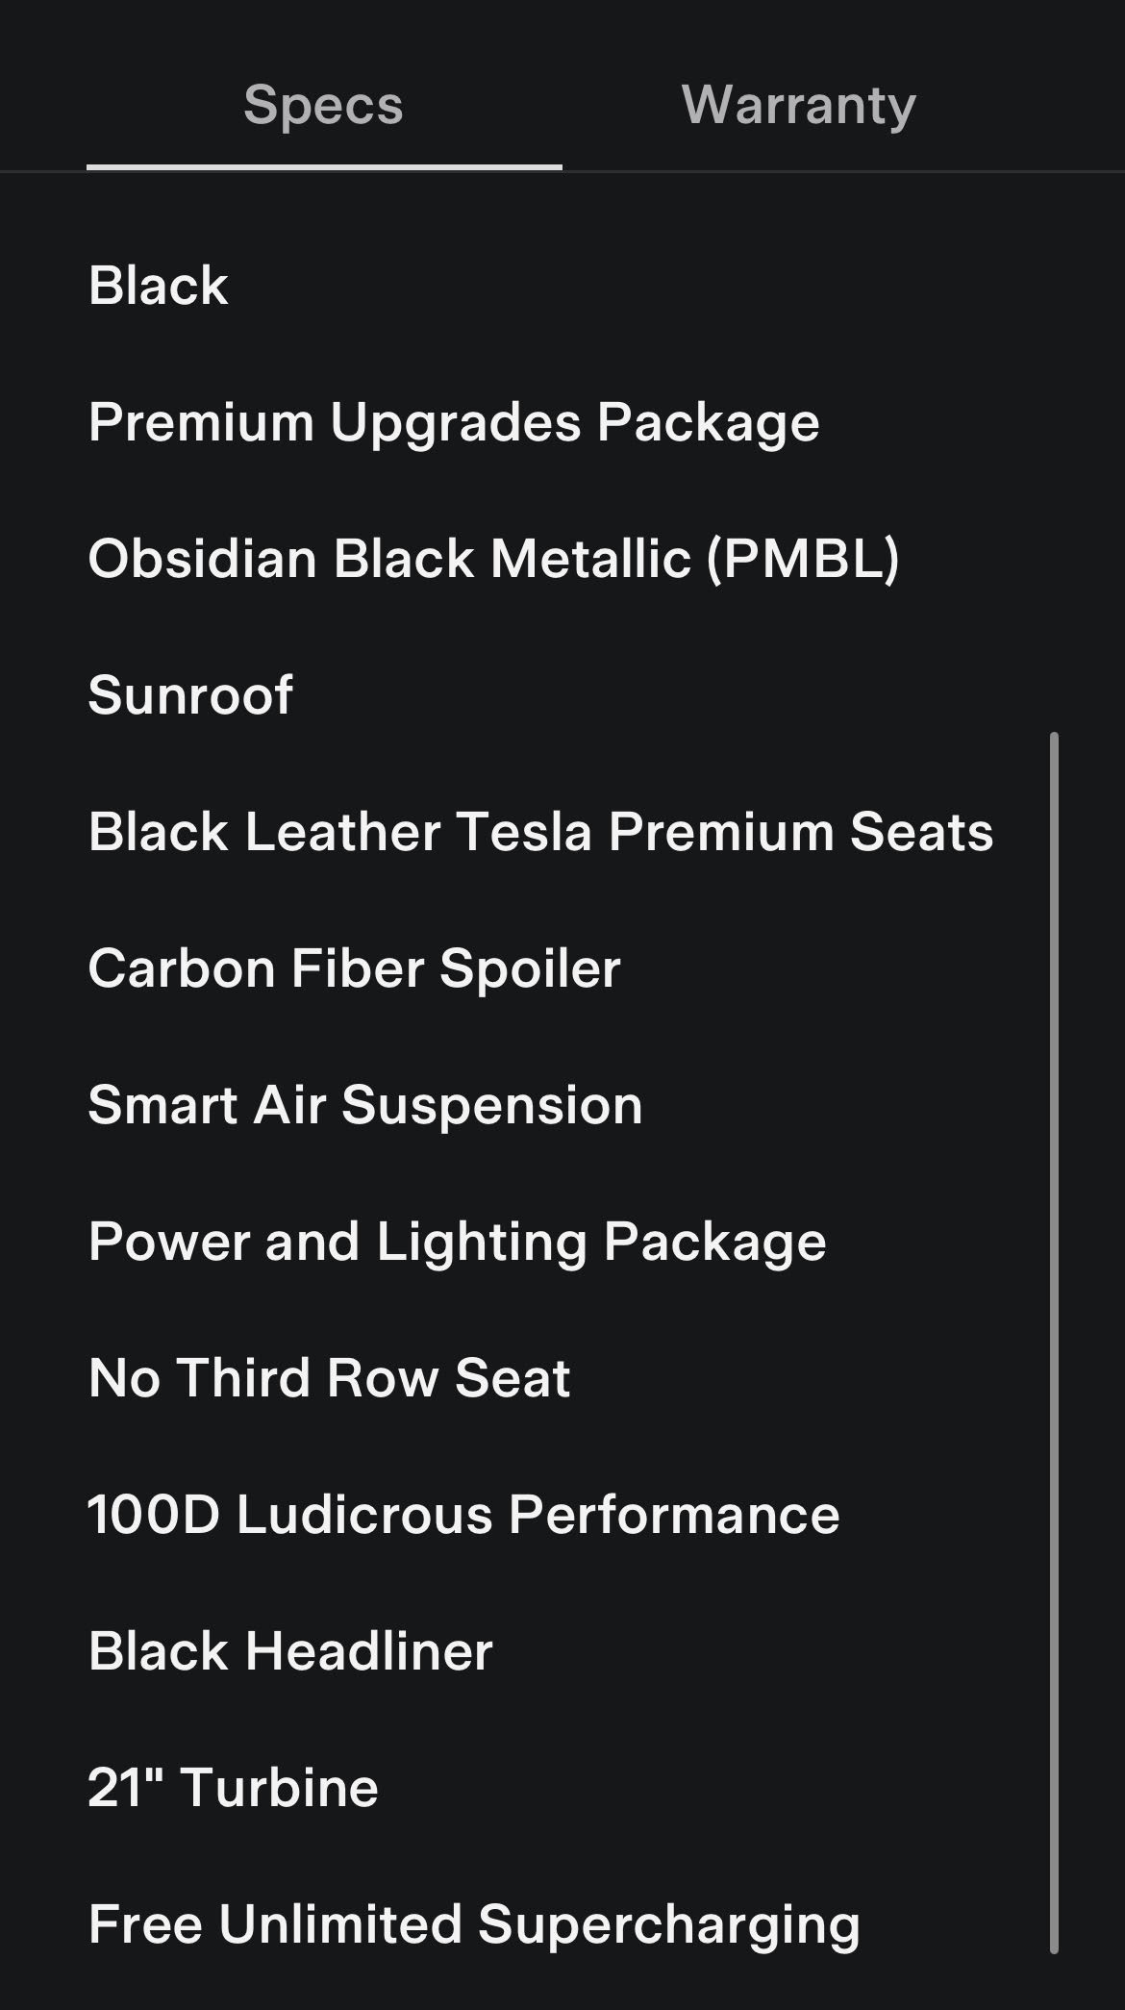The image size is (1125, 2010).
Task: Select the 21" Turbine wheels item
Action: [x=233, y=1788]
